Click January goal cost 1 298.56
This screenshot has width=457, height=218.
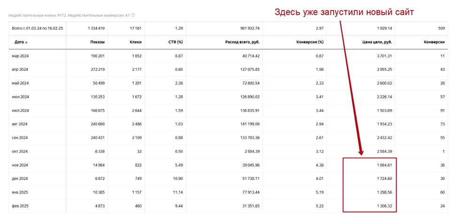384,192
